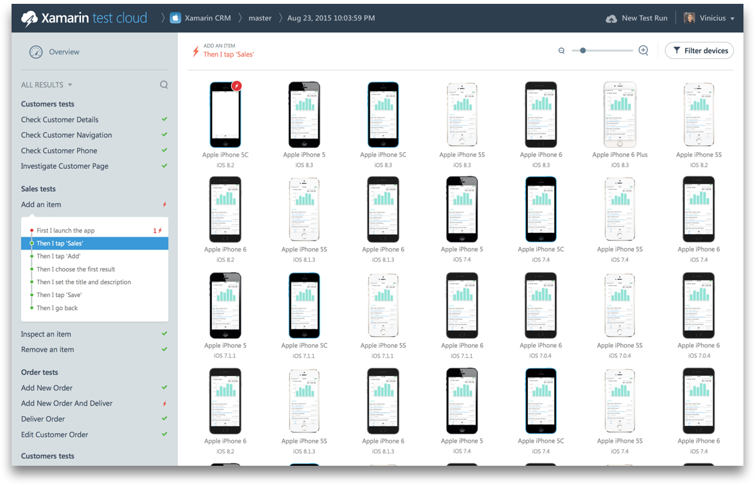Open the Filter devices button

pyautogui.click(x=699, y=51)
